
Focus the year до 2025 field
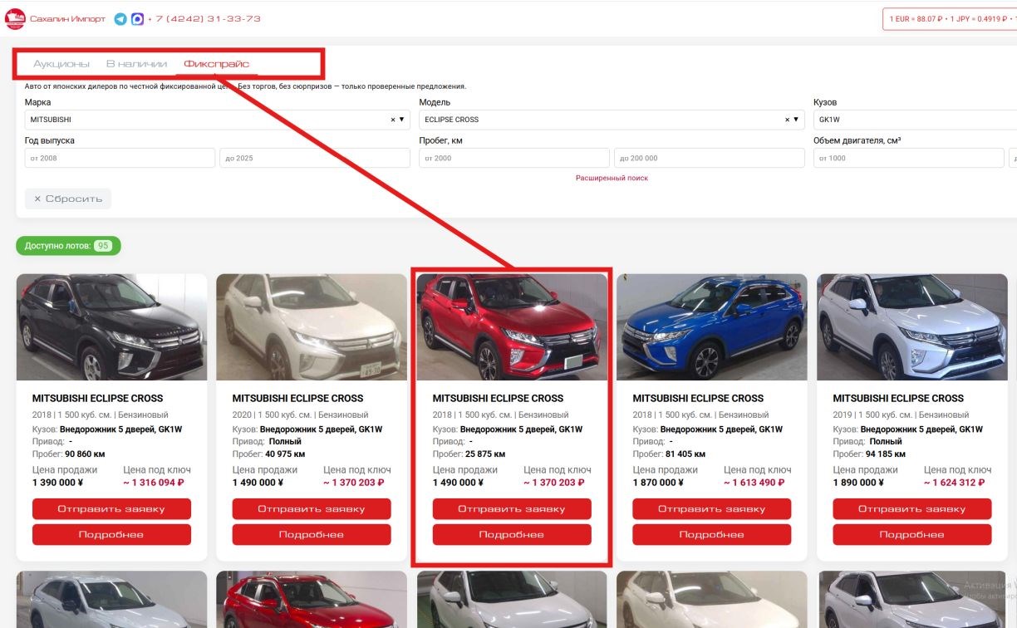coord(315,158)
